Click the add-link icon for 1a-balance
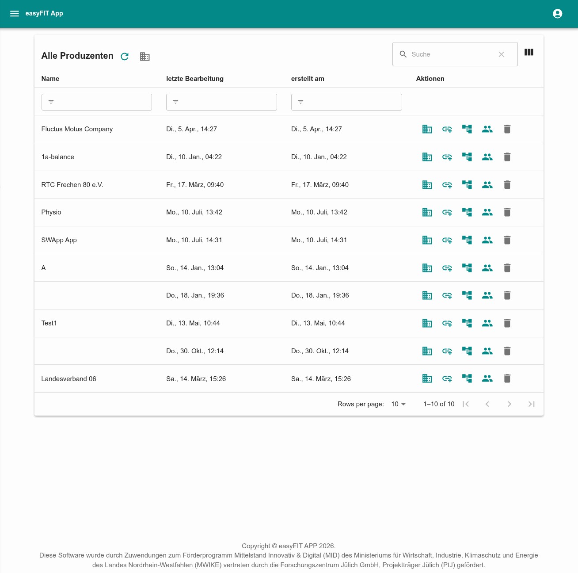 coord(447,157)
